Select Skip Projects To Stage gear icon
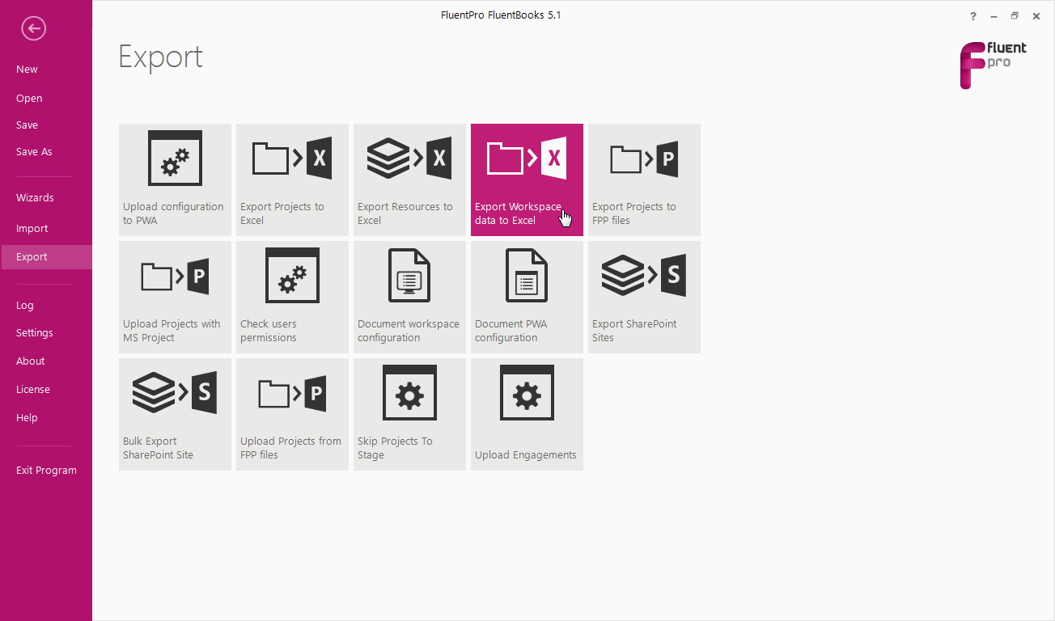 tap(409, 393)
